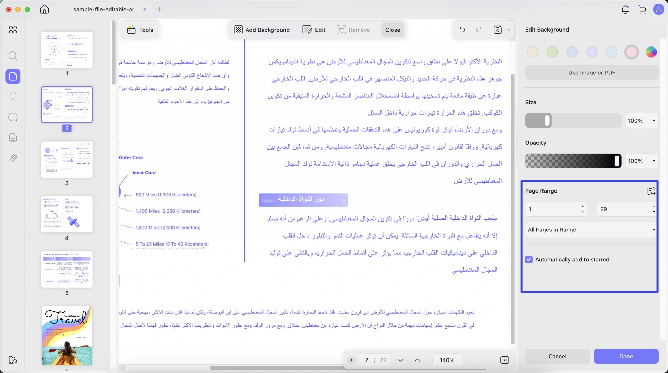This screenshot has height=373, width=668.
Task: Undo the last action
Action: pos(462,30)
